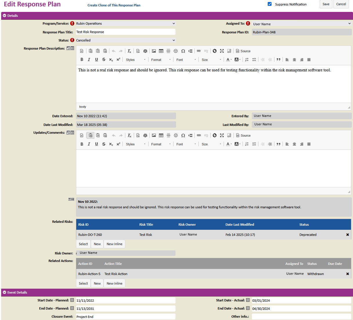Switch to Source view in the description editor

(243, 51)
